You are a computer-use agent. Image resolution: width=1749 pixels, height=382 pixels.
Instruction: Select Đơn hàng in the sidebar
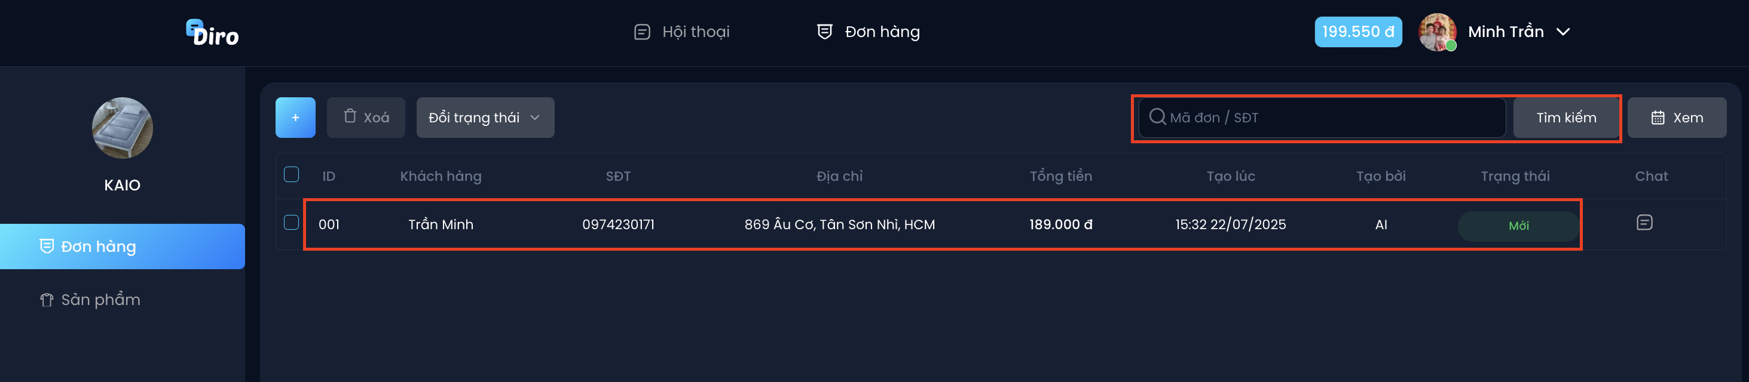click(122, 247)
